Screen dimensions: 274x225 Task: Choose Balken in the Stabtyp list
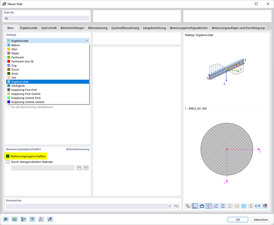(48, 45)
